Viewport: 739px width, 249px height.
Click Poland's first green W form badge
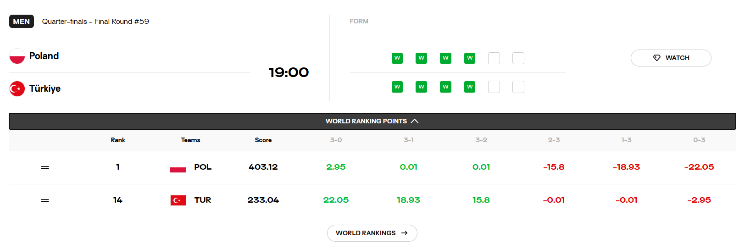pyautogui.click(x=397, y=58)
